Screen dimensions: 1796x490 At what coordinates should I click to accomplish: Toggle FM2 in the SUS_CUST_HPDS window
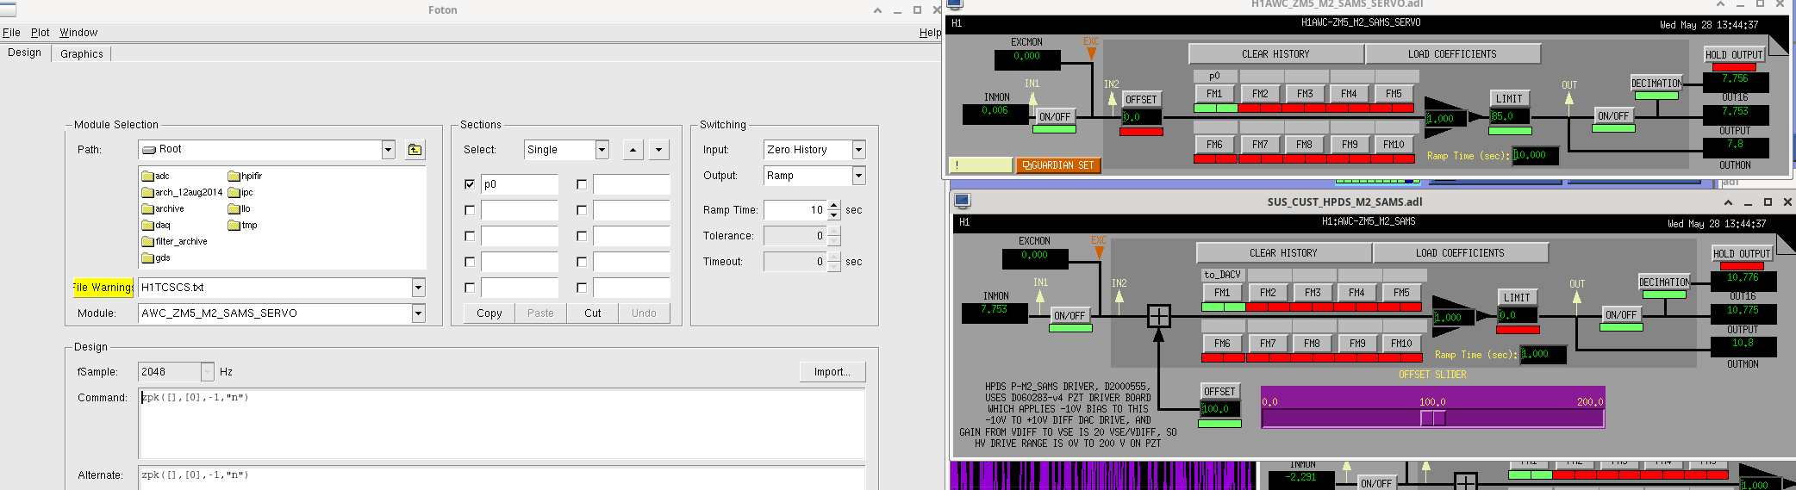tap(1268, 293)
